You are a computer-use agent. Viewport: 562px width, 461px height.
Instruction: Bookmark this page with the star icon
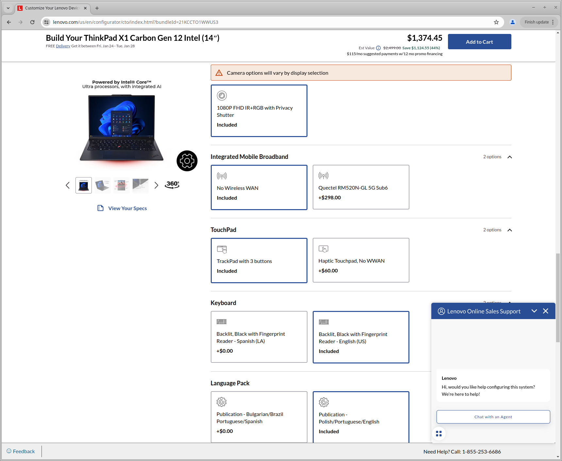coord(496,22)
